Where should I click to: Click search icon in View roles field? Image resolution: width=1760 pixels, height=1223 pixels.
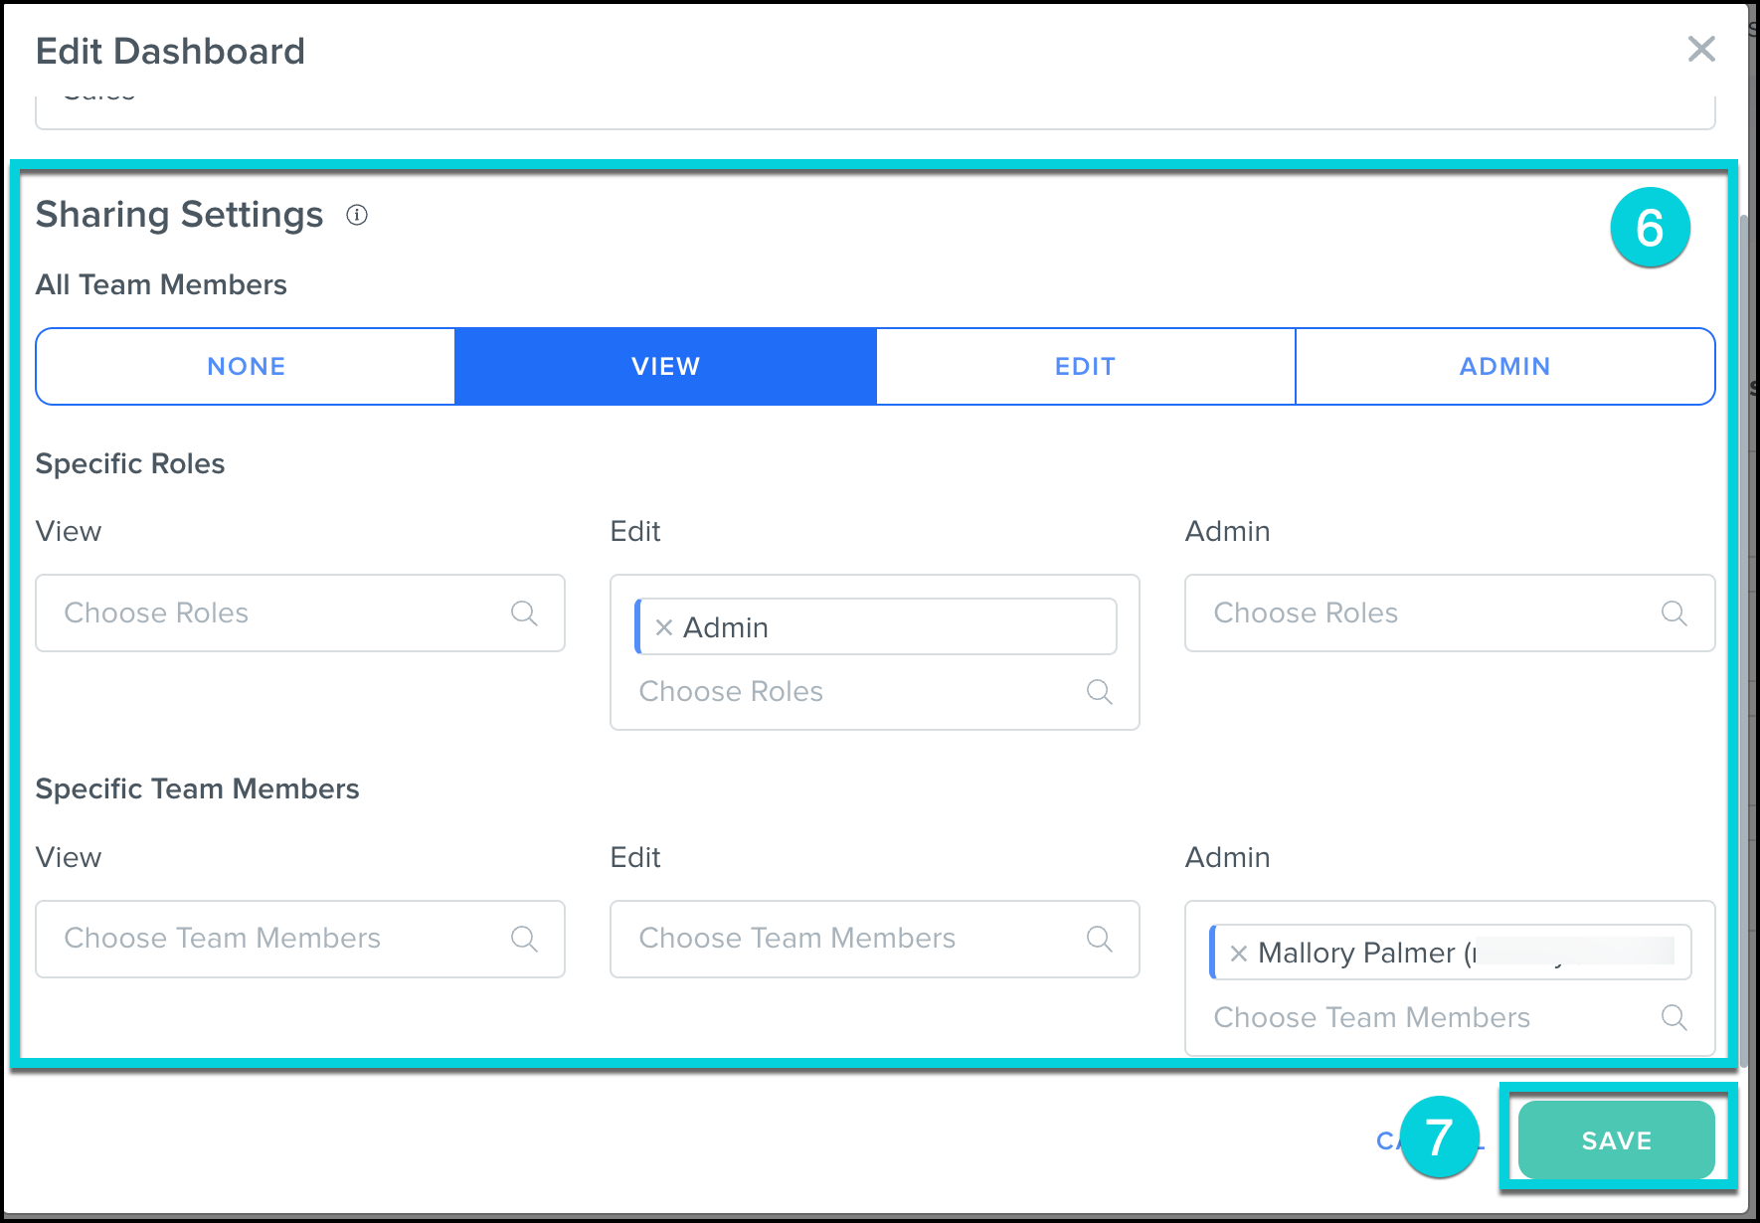tap(524, 613)
